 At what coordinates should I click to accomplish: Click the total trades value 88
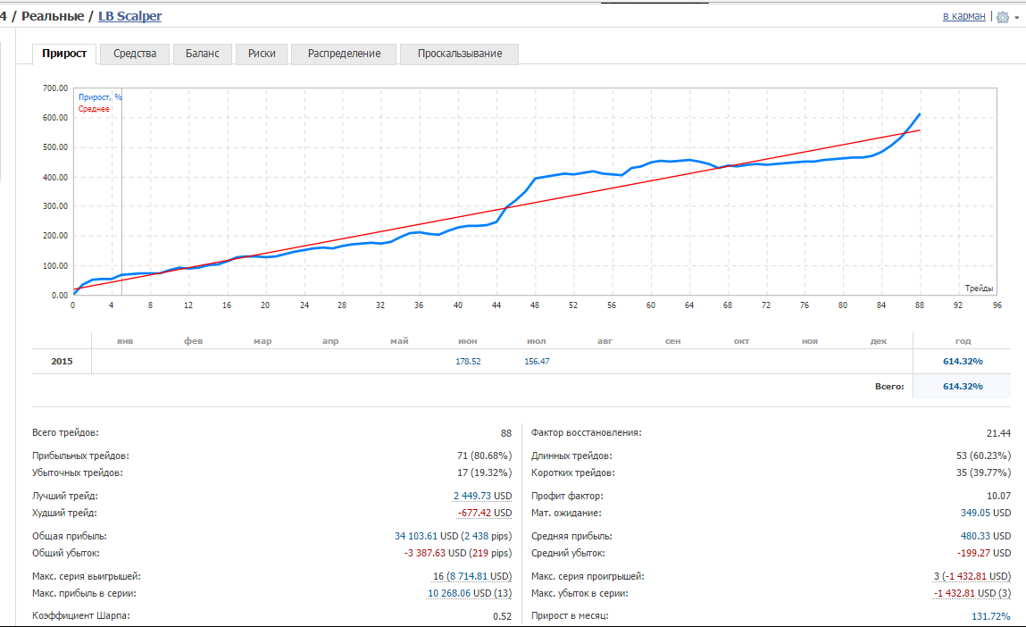coord(506,433)
